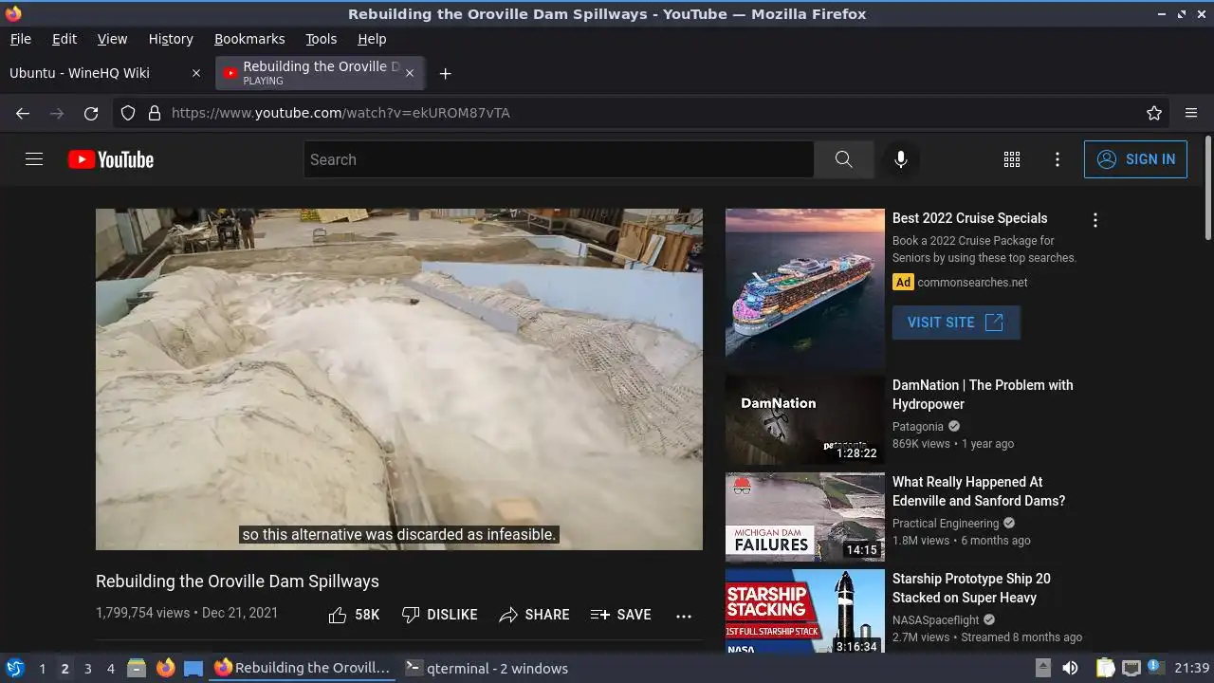Viewport: 1214px width, 683px height.
Task: Save the video to a playlist
Action: pyautogui.click(x=620, y=615)
